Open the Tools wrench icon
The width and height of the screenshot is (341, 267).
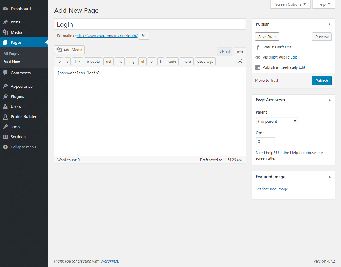click(x=5, y=127)
